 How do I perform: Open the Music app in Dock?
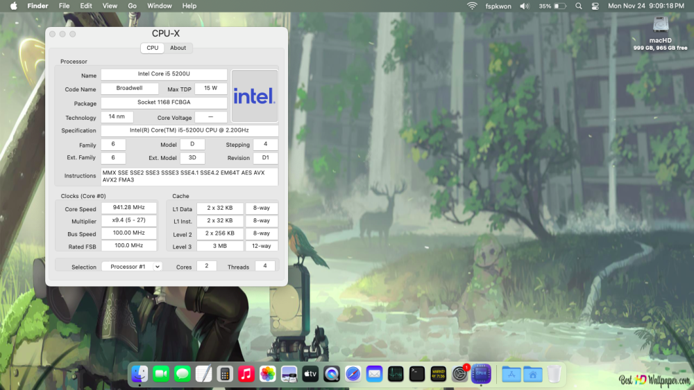(246, 374)
